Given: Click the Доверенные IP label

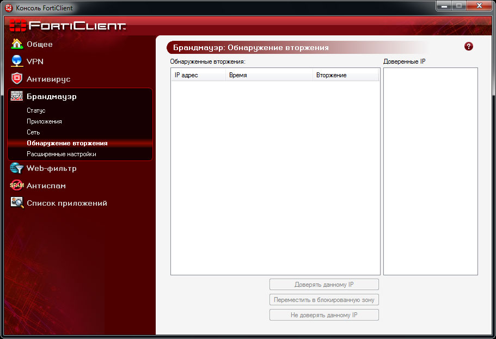Looking at the screenshot, I should (x=405, y=61).
